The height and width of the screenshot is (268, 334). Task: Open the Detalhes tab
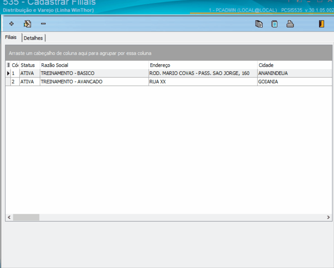coord(33,38)
